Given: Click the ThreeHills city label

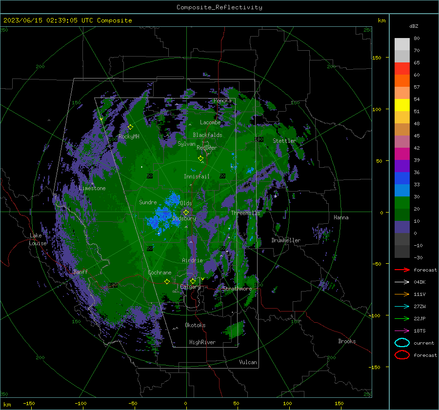Looking at the screenshot, I should click(x=245, y=213).
